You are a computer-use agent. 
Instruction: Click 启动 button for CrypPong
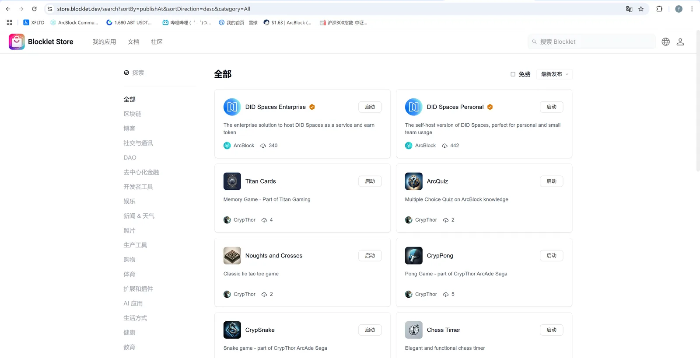pyautogui.click(x=552, y=256)
